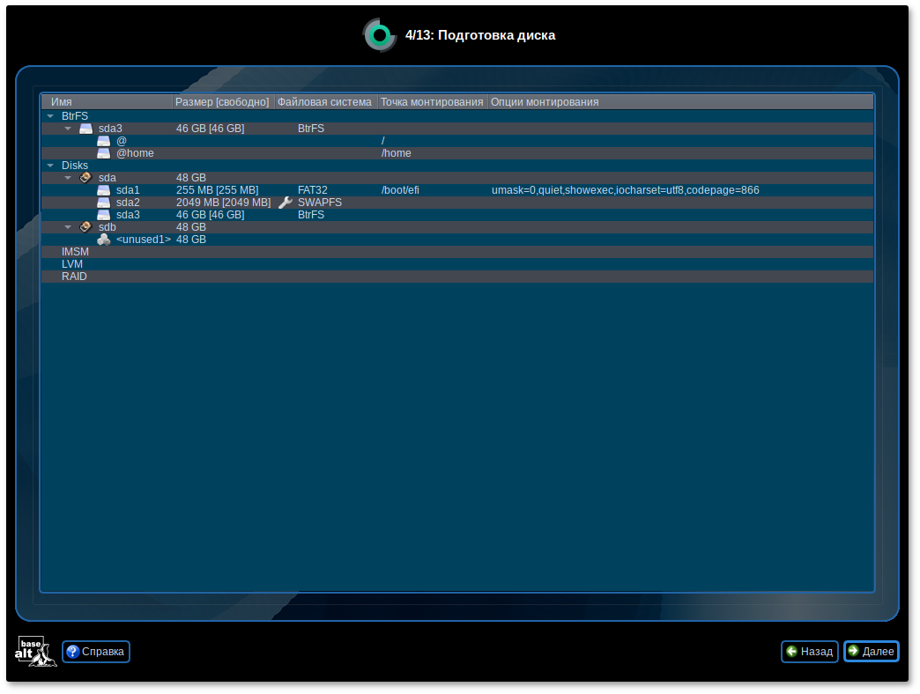Viewport: 920px width, 694px height.
Task: Click the question mark icon on the Справка button
Action: [72, 652]
